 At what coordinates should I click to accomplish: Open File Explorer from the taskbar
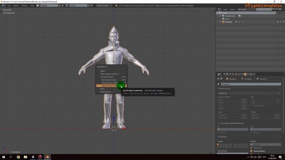click(25, 157)
